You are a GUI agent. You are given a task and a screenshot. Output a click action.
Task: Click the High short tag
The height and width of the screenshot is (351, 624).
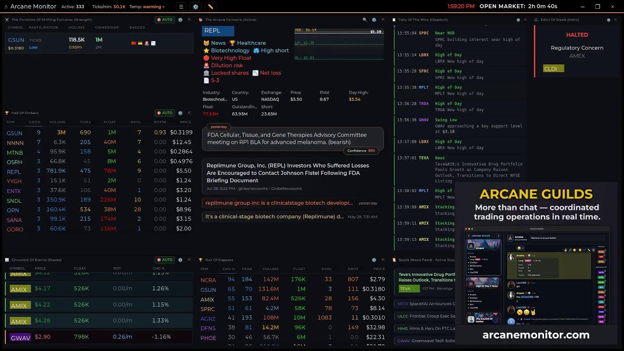pos(271,50)
